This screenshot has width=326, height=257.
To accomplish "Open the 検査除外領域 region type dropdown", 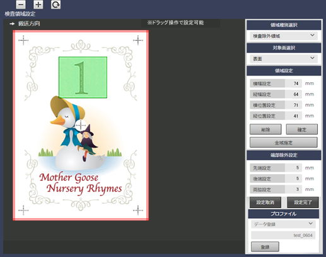I will pos(284,36).
